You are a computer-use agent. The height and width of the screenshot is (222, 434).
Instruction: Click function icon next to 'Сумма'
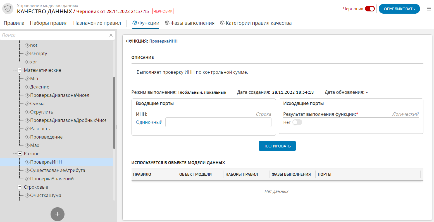tap(27, 103)
